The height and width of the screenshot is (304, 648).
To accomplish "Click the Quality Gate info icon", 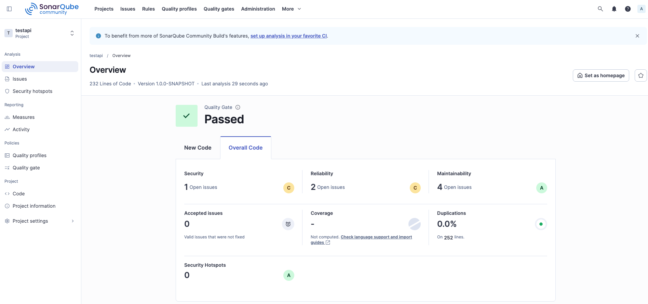I will (x=238, y=107).
